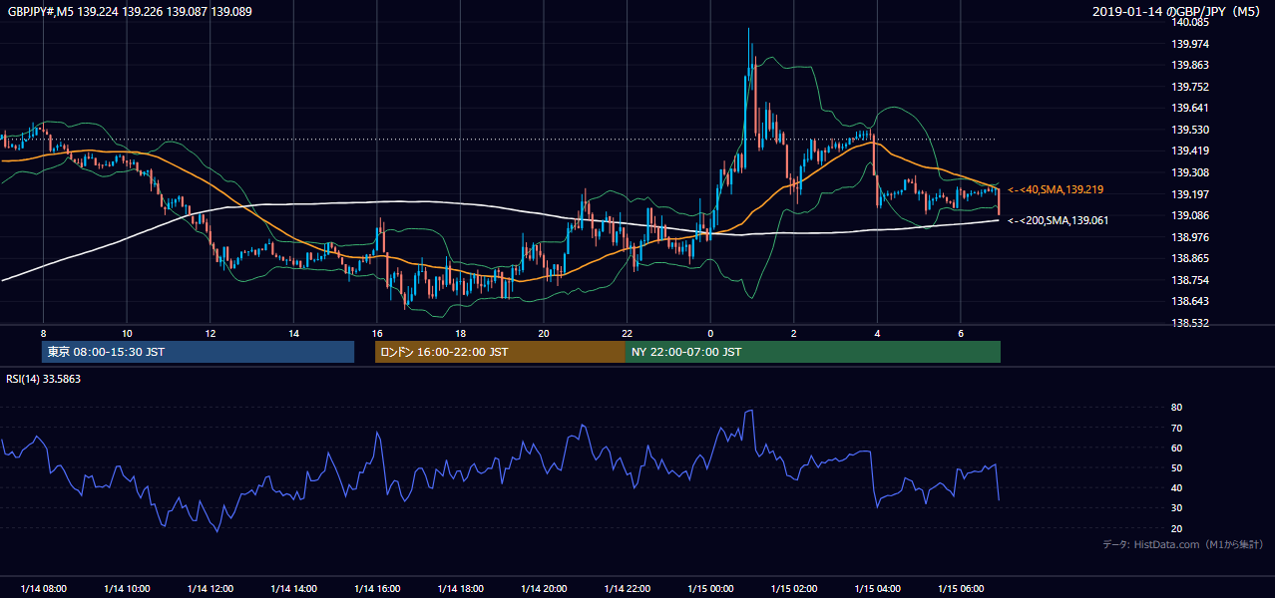The width and height of the screenshot is (1275, 598).
Task: Click the RSI 50 level label
Action: tap(1176, 467)
